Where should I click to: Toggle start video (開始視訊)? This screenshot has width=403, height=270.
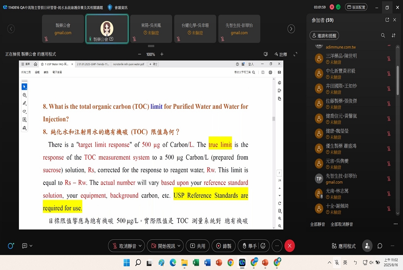coord(163,246)
